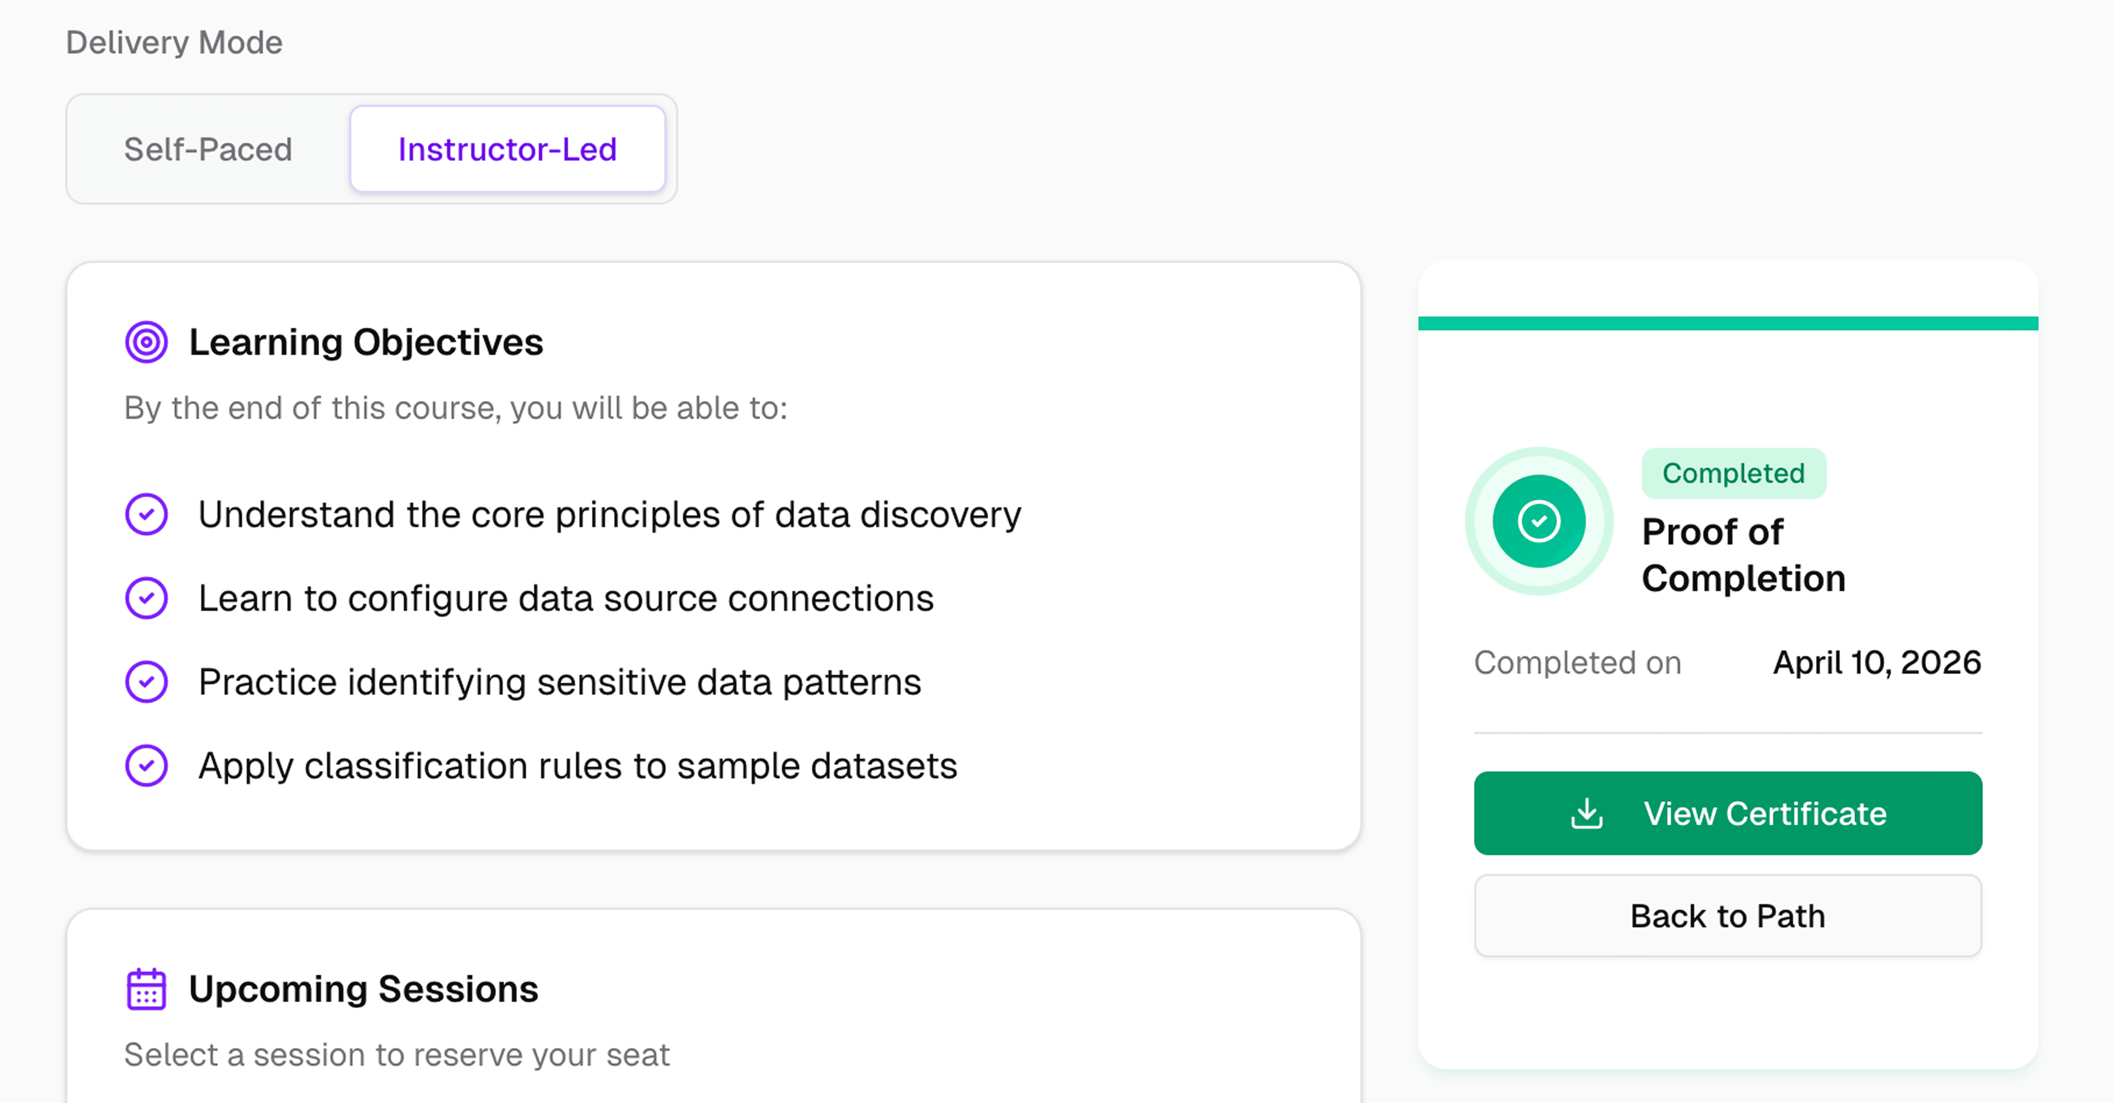Screen dimensions: 2113x1103
Task: Click the Completed status badge
Action: point(1733,473)
